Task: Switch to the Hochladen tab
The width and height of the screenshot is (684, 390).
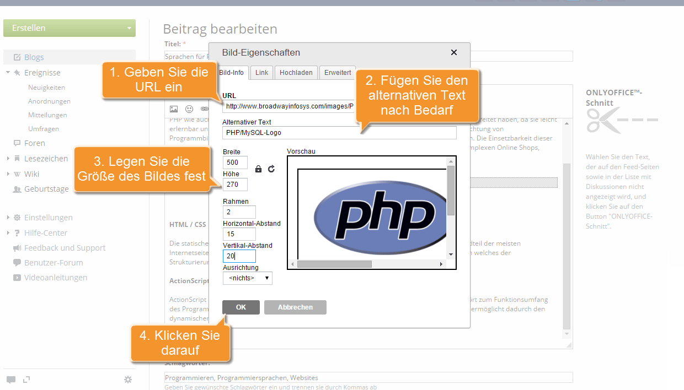Action: (296, 73)
